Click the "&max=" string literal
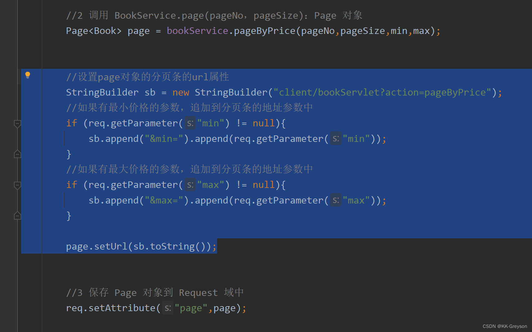The height and width of the screenshot is (332, 532). 164,200
